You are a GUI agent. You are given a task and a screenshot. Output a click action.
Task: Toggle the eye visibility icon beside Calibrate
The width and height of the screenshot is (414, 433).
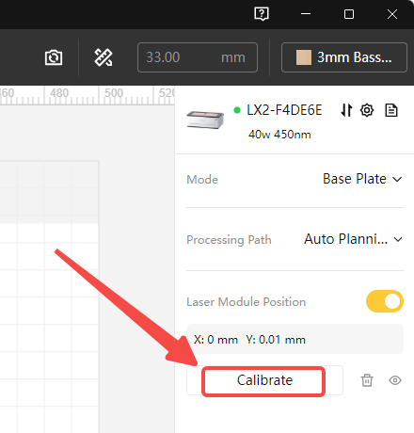tap(395, 380)
